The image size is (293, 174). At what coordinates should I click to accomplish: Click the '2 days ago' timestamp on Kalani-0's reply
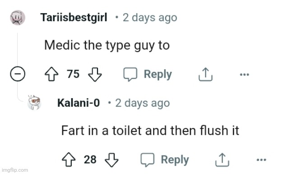(142, 103)
